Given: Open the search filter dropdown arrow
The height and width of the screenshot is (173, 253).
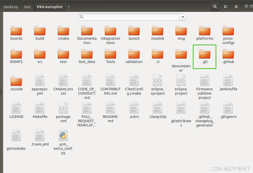Looking at the screenshot, I should tap(183, 17).
